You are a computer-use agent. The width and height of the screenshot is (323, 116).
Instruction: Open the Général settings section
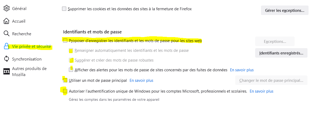coord(19,8)
